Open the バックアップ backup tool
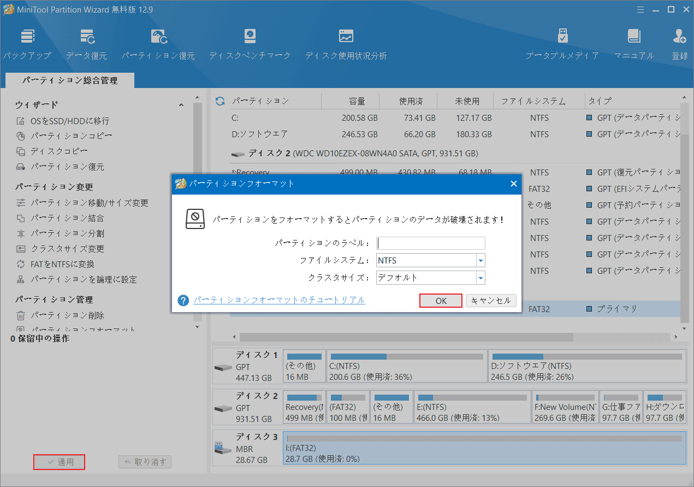694x487 pixels. pos(27,44)
